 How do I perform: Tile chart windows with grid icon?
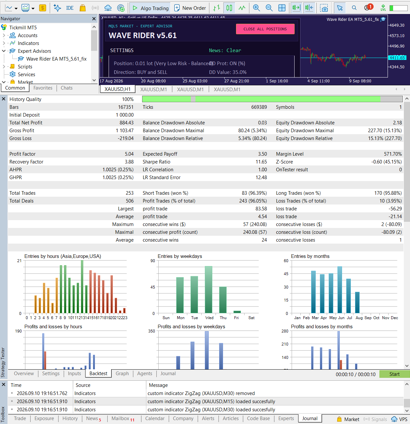tap(282, 8)
